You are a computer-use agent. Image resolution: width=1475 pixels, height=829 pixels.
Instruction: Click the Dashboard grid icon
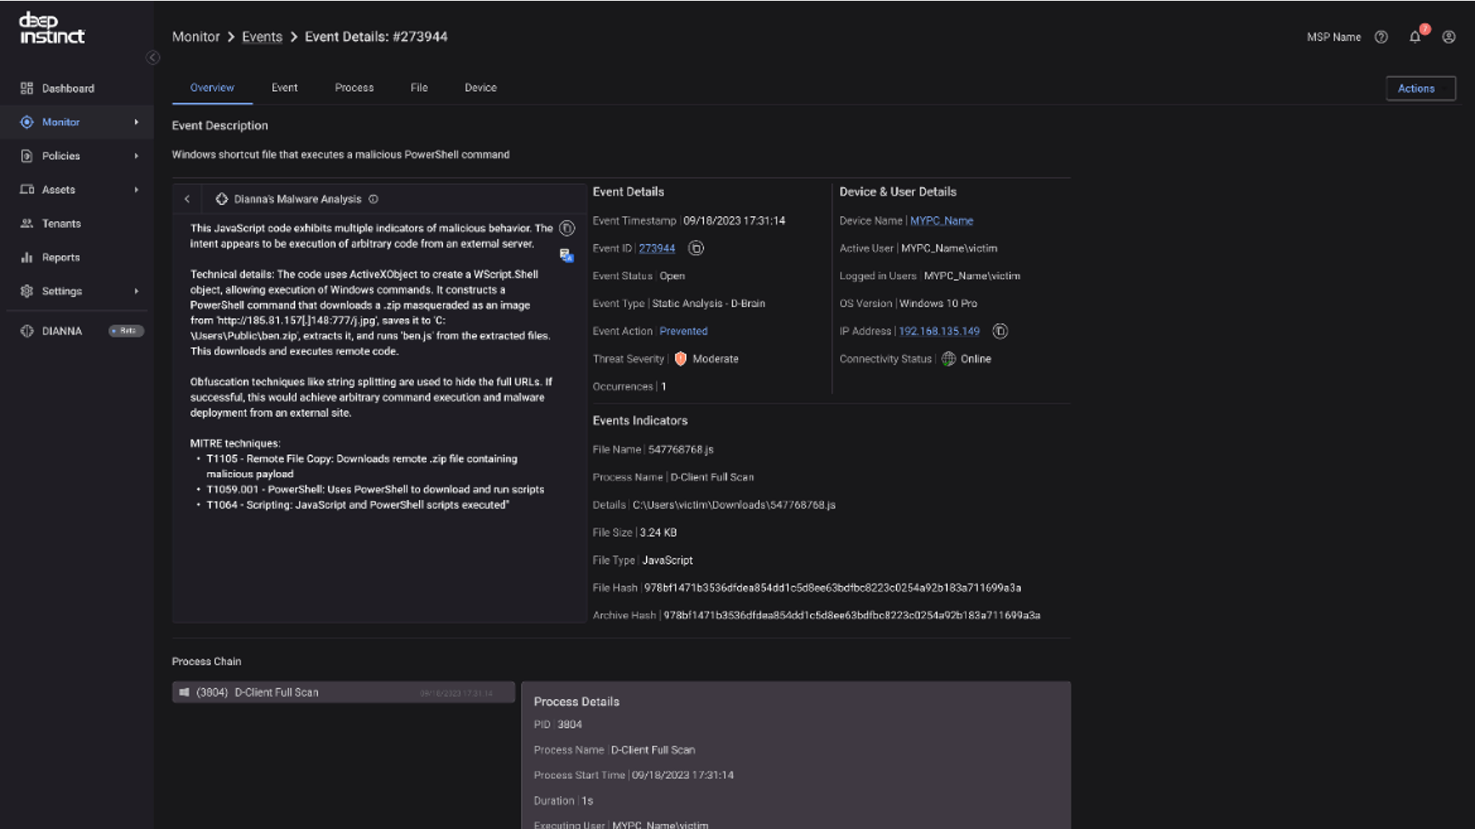27,88
